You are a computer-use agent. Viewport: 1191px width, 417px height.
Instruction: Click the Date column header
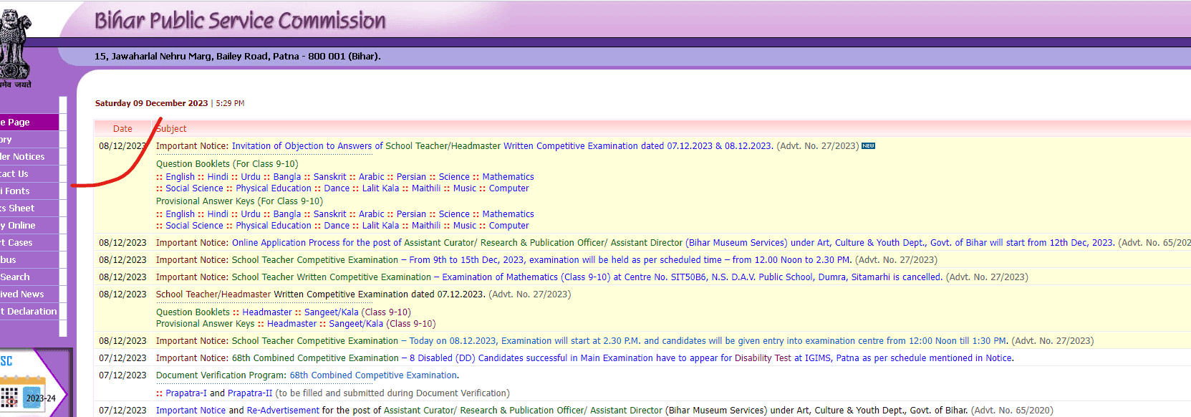click(122, 129)
